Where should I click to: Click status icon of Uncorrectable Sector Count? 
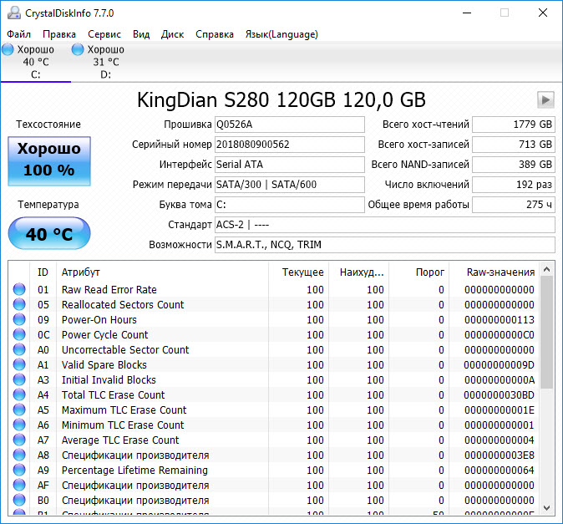click(19, 349)
